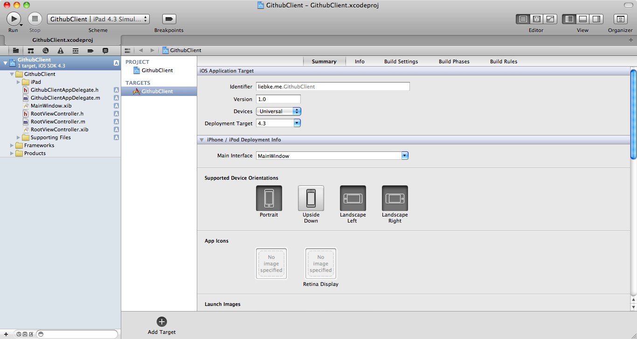Click the navigator filter search field

point(77,334)
